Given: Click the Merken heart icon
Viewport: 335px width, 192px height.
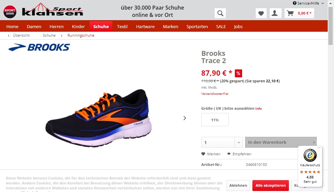Looking at the screenshot, I should pos(203,154).
